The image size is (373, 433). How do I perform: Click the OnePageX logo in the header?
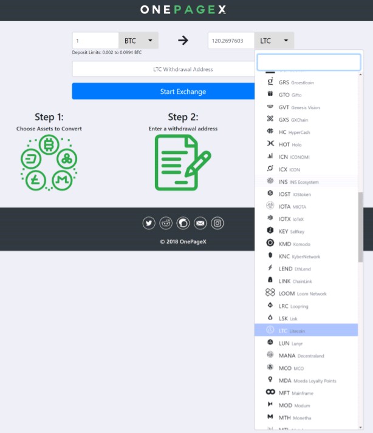pos(183,10)
